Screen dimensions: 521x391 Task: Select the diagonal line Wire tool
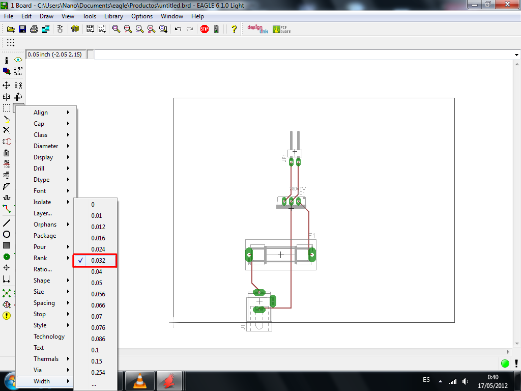coord(6,223)
